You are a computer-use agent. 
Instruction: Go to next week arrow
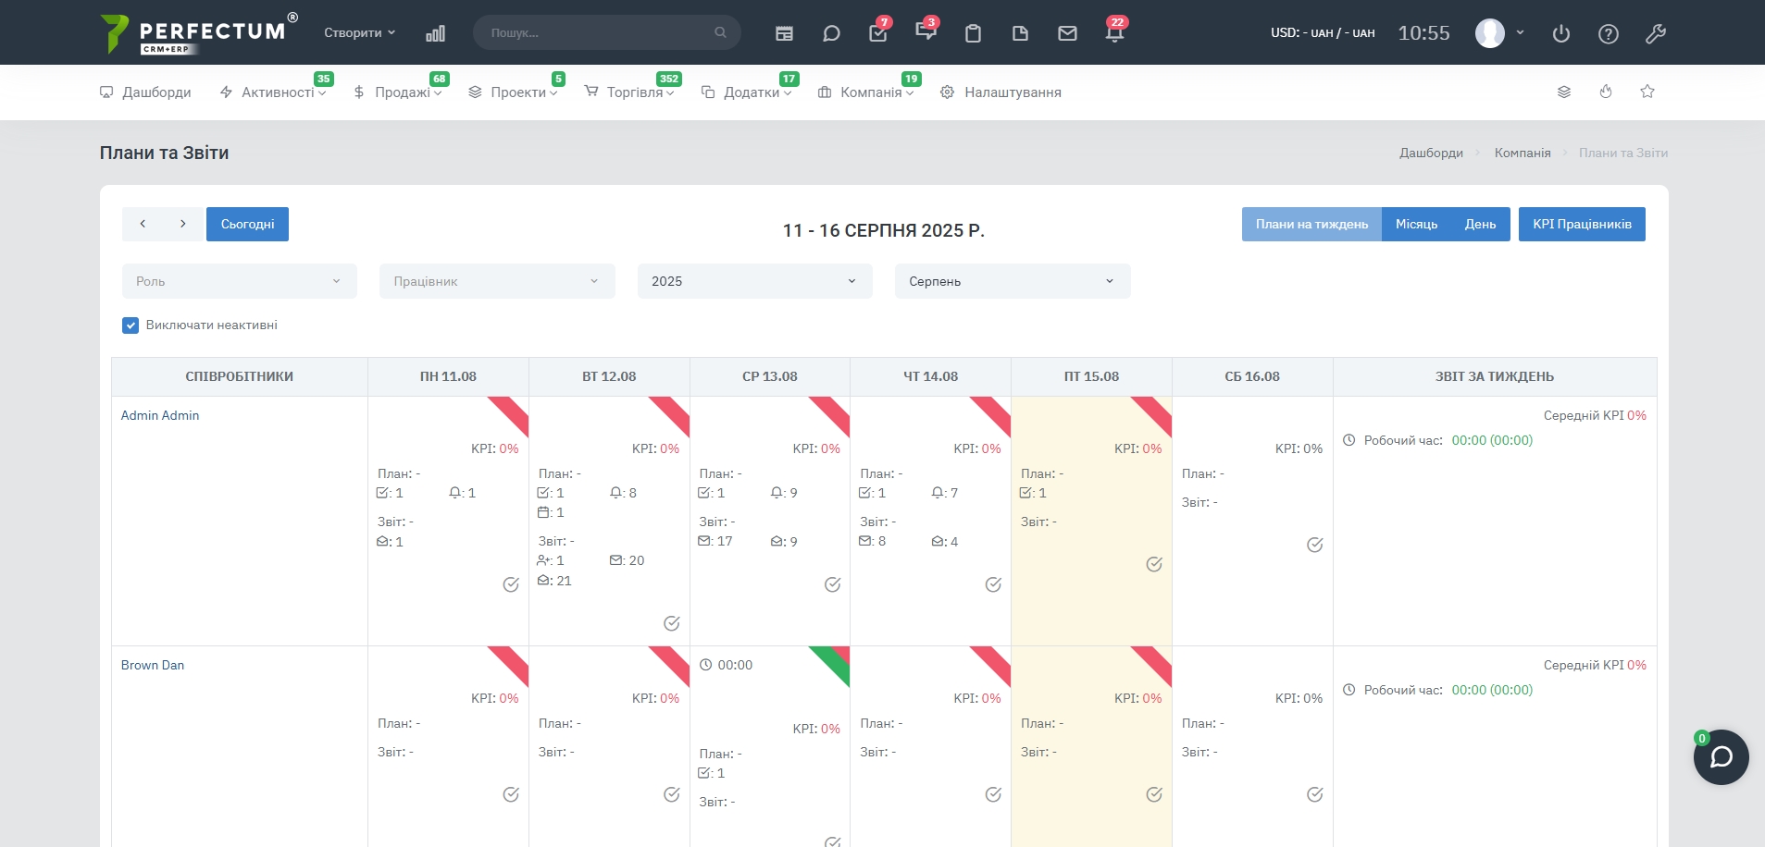tap(183, 224)
